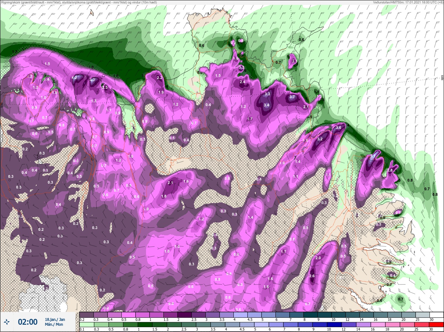Click the 'Mán./ Mon' weekday text
This screenshot has width=444, height=332.
[54, 324]
